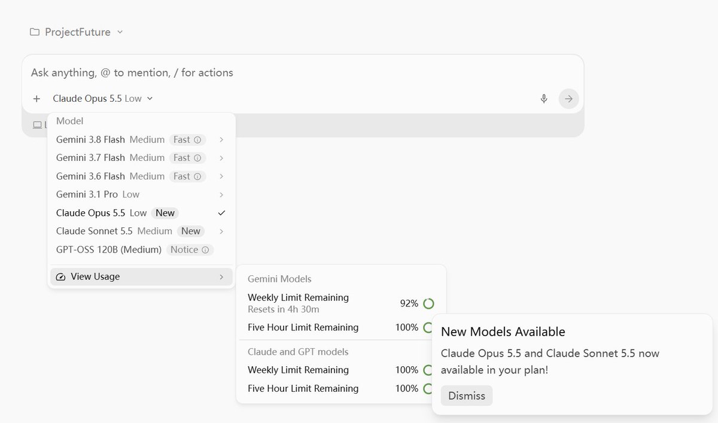718x423 pixels.
Task: Click the Gemini weekly limit 92% progress ring
Action: (x=428, y=303)
